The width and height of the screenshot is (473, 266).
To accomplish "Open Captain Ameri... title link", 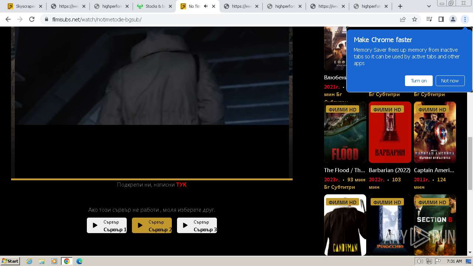I will point(434,170).
